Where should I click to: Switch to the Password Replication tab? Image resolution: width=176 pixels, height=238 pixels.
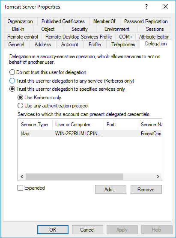click(x=146, y=21)
